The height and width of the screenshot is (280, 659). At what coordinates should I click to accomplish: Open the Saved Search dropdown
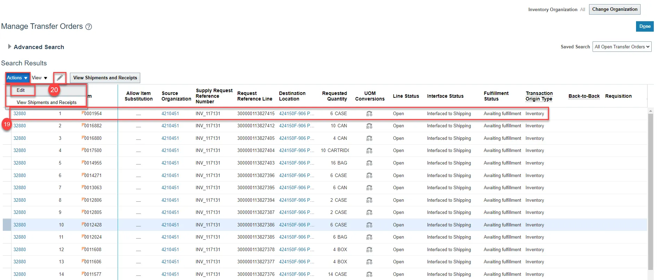622,47
